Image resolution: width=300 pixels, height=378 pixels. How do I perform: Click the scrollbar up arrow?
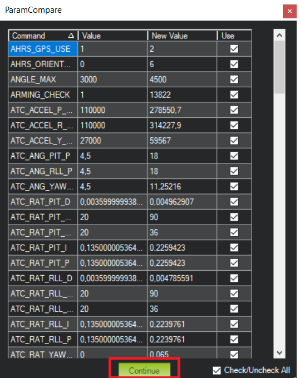(x=279, y=35)
